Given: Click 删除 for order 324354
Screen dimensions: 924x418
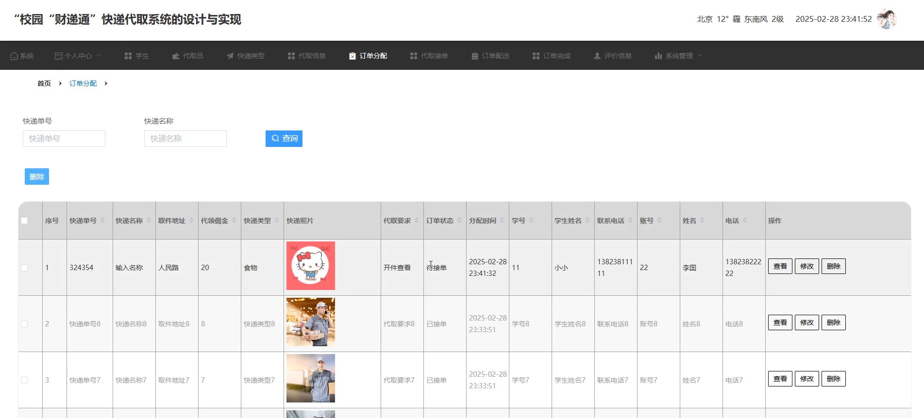Looking at the screenshot, I should (834, 266).
